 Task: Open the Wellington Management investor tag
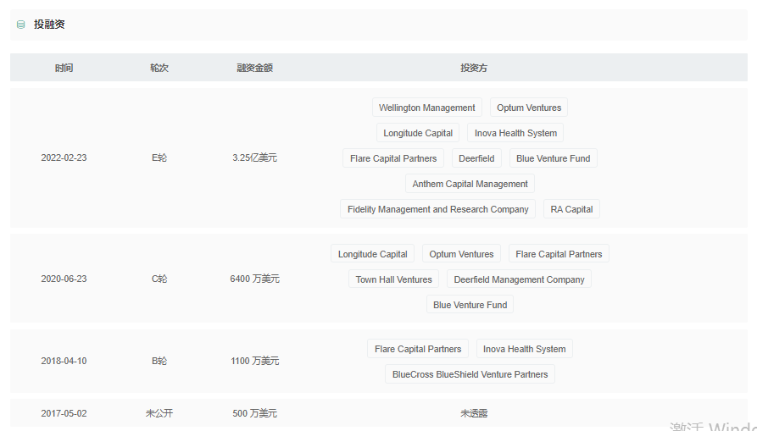click(x=426, y=108)
